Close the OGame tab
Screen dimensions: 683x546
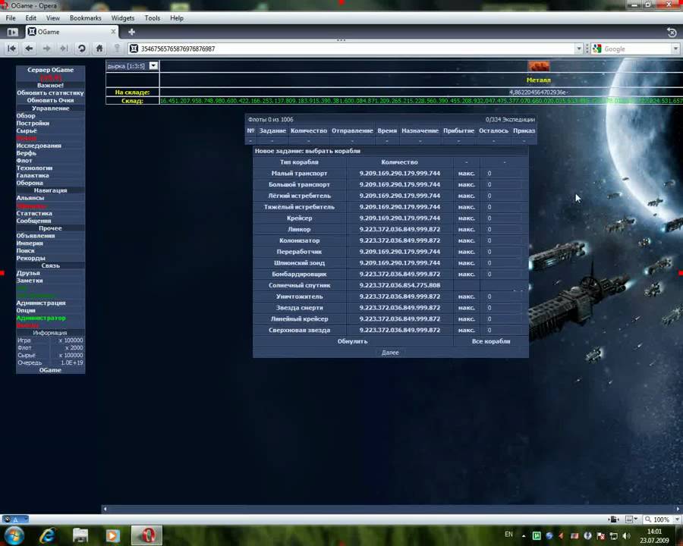[113, 31]
